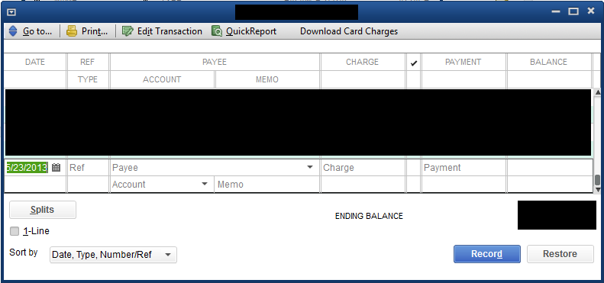604x283 pixels.
Task: Click the PAYEE column header
Action: pyautogui.click(x=215, y=62)
